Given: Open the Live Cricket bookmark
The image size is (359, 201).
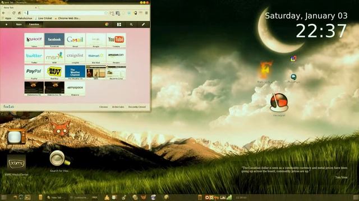Looking at the screenshot, I should [x=44, y=18].
